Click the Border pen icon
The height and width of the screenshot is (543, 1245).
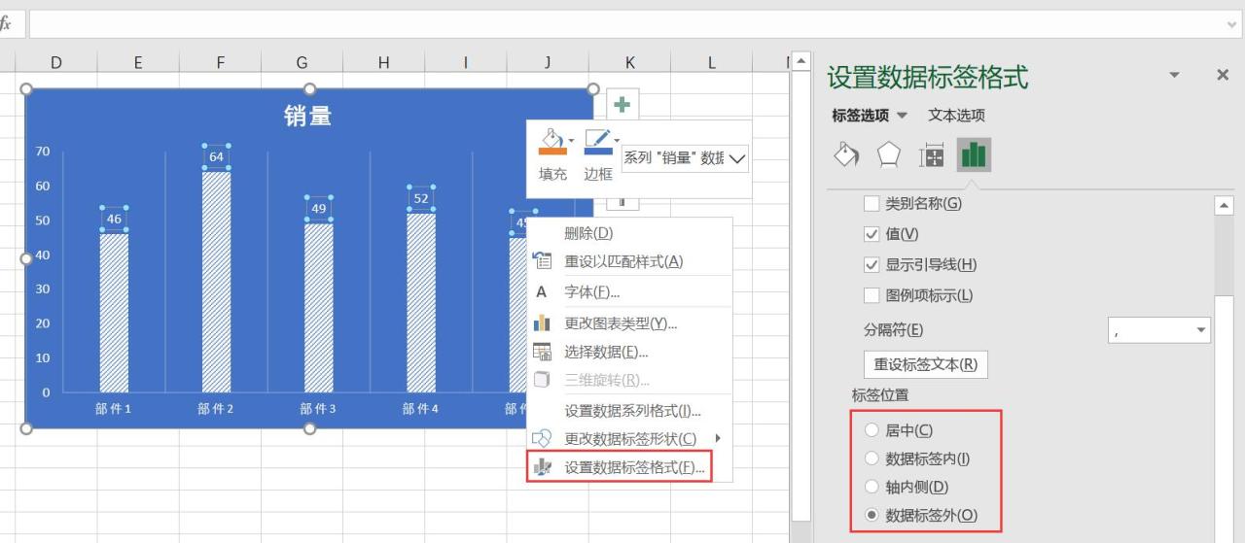(596, 143)
